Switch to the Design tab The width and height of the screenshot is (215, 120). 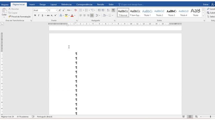[43, 4]
